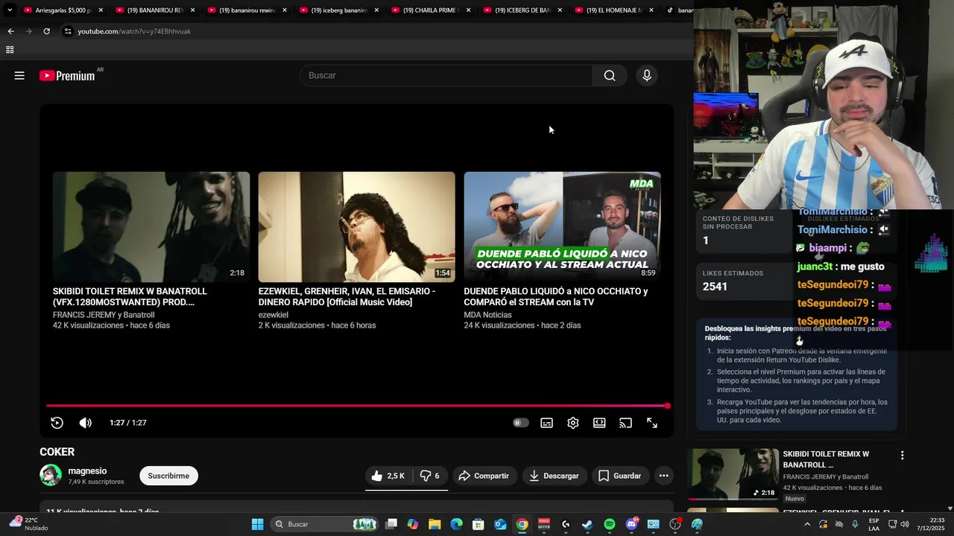
Task: Mute the video volume speaker icon
Action: (x=86, y=423)
